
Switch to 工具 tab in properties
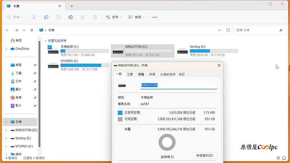tap(130, 74)
